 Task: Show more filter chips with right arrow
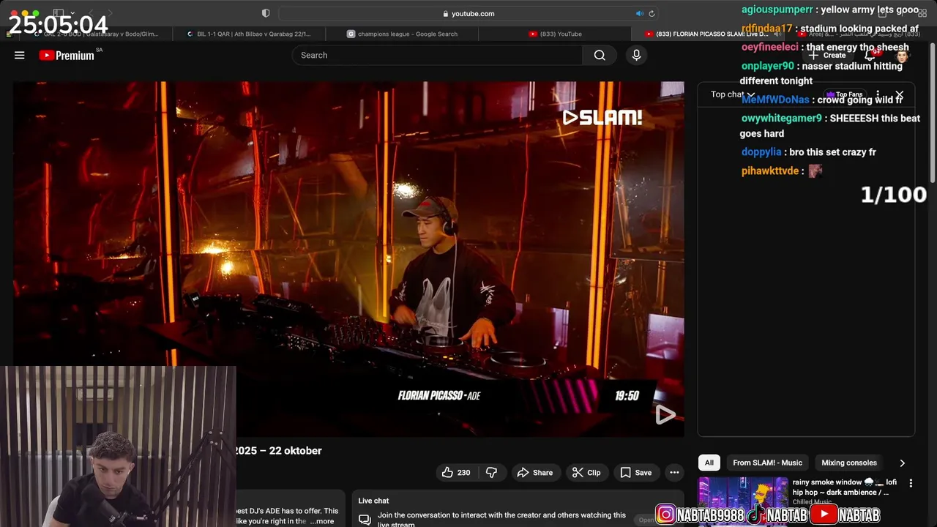point(902,463)
